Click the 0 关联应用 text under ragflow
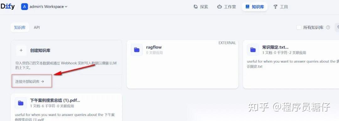 coord(154,52)
